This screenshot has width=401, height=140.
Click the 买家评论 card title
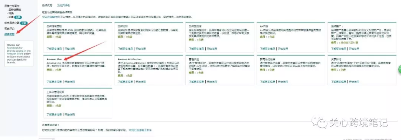(336, 59)
